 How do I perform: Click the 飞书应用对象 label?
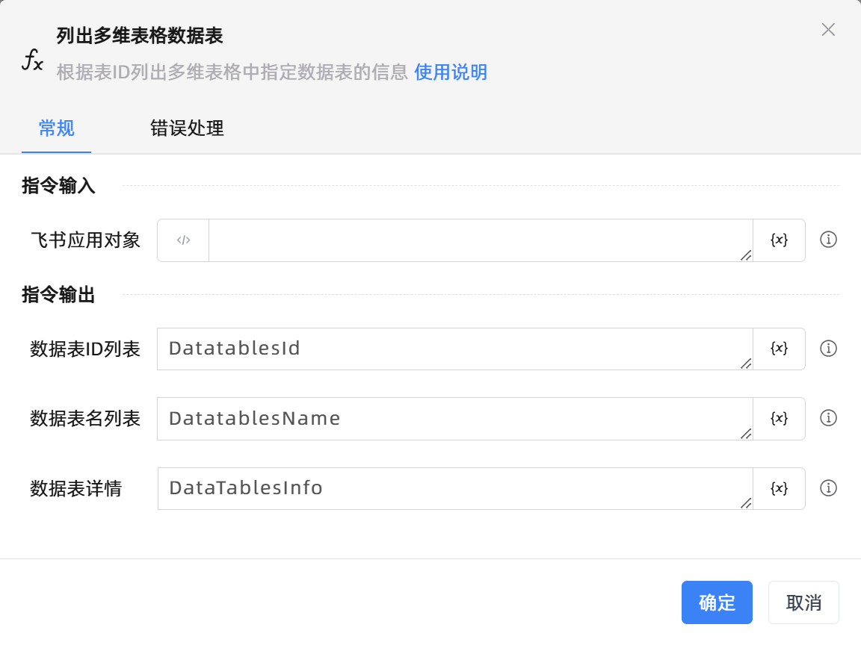pos(85,240)
